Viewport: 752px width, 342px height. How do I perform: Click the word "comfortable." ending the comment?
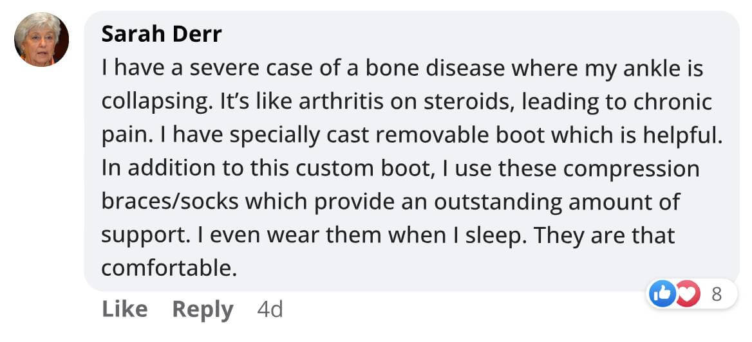click(169, 269)
